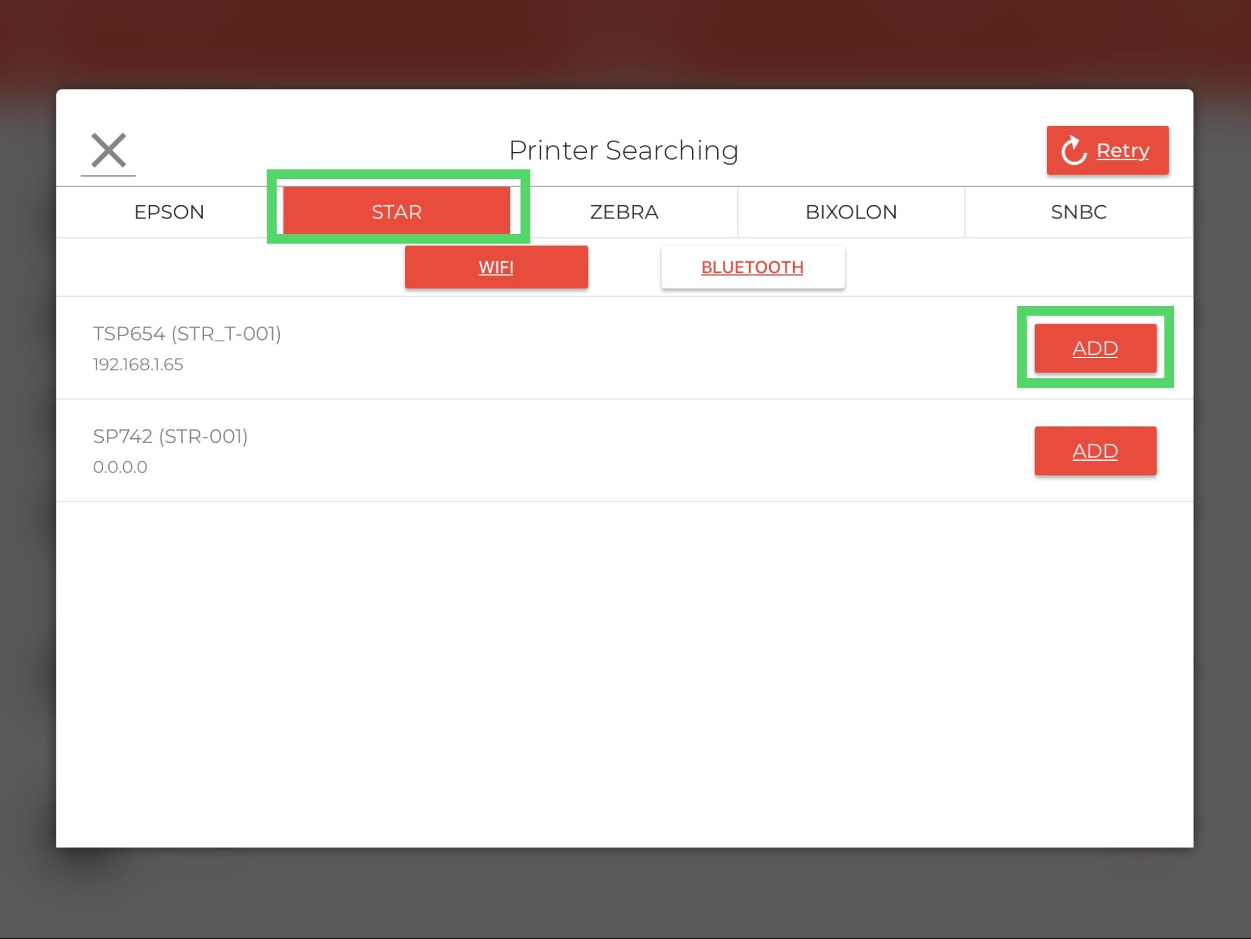Click the ADD link on the first printer row
Screen dimensions: 1251x939
click(x=1095, y=348)
